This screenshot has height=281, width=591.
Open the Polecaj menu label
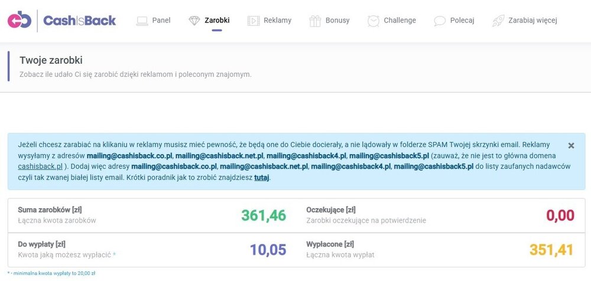tap(462, 21)
